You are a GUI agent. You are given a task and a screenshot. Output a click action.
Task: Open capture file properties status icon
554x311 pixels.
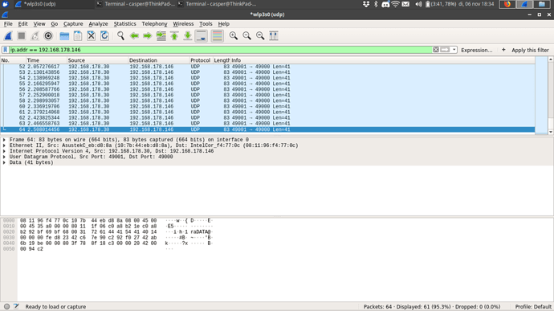(x=16, y=306)
